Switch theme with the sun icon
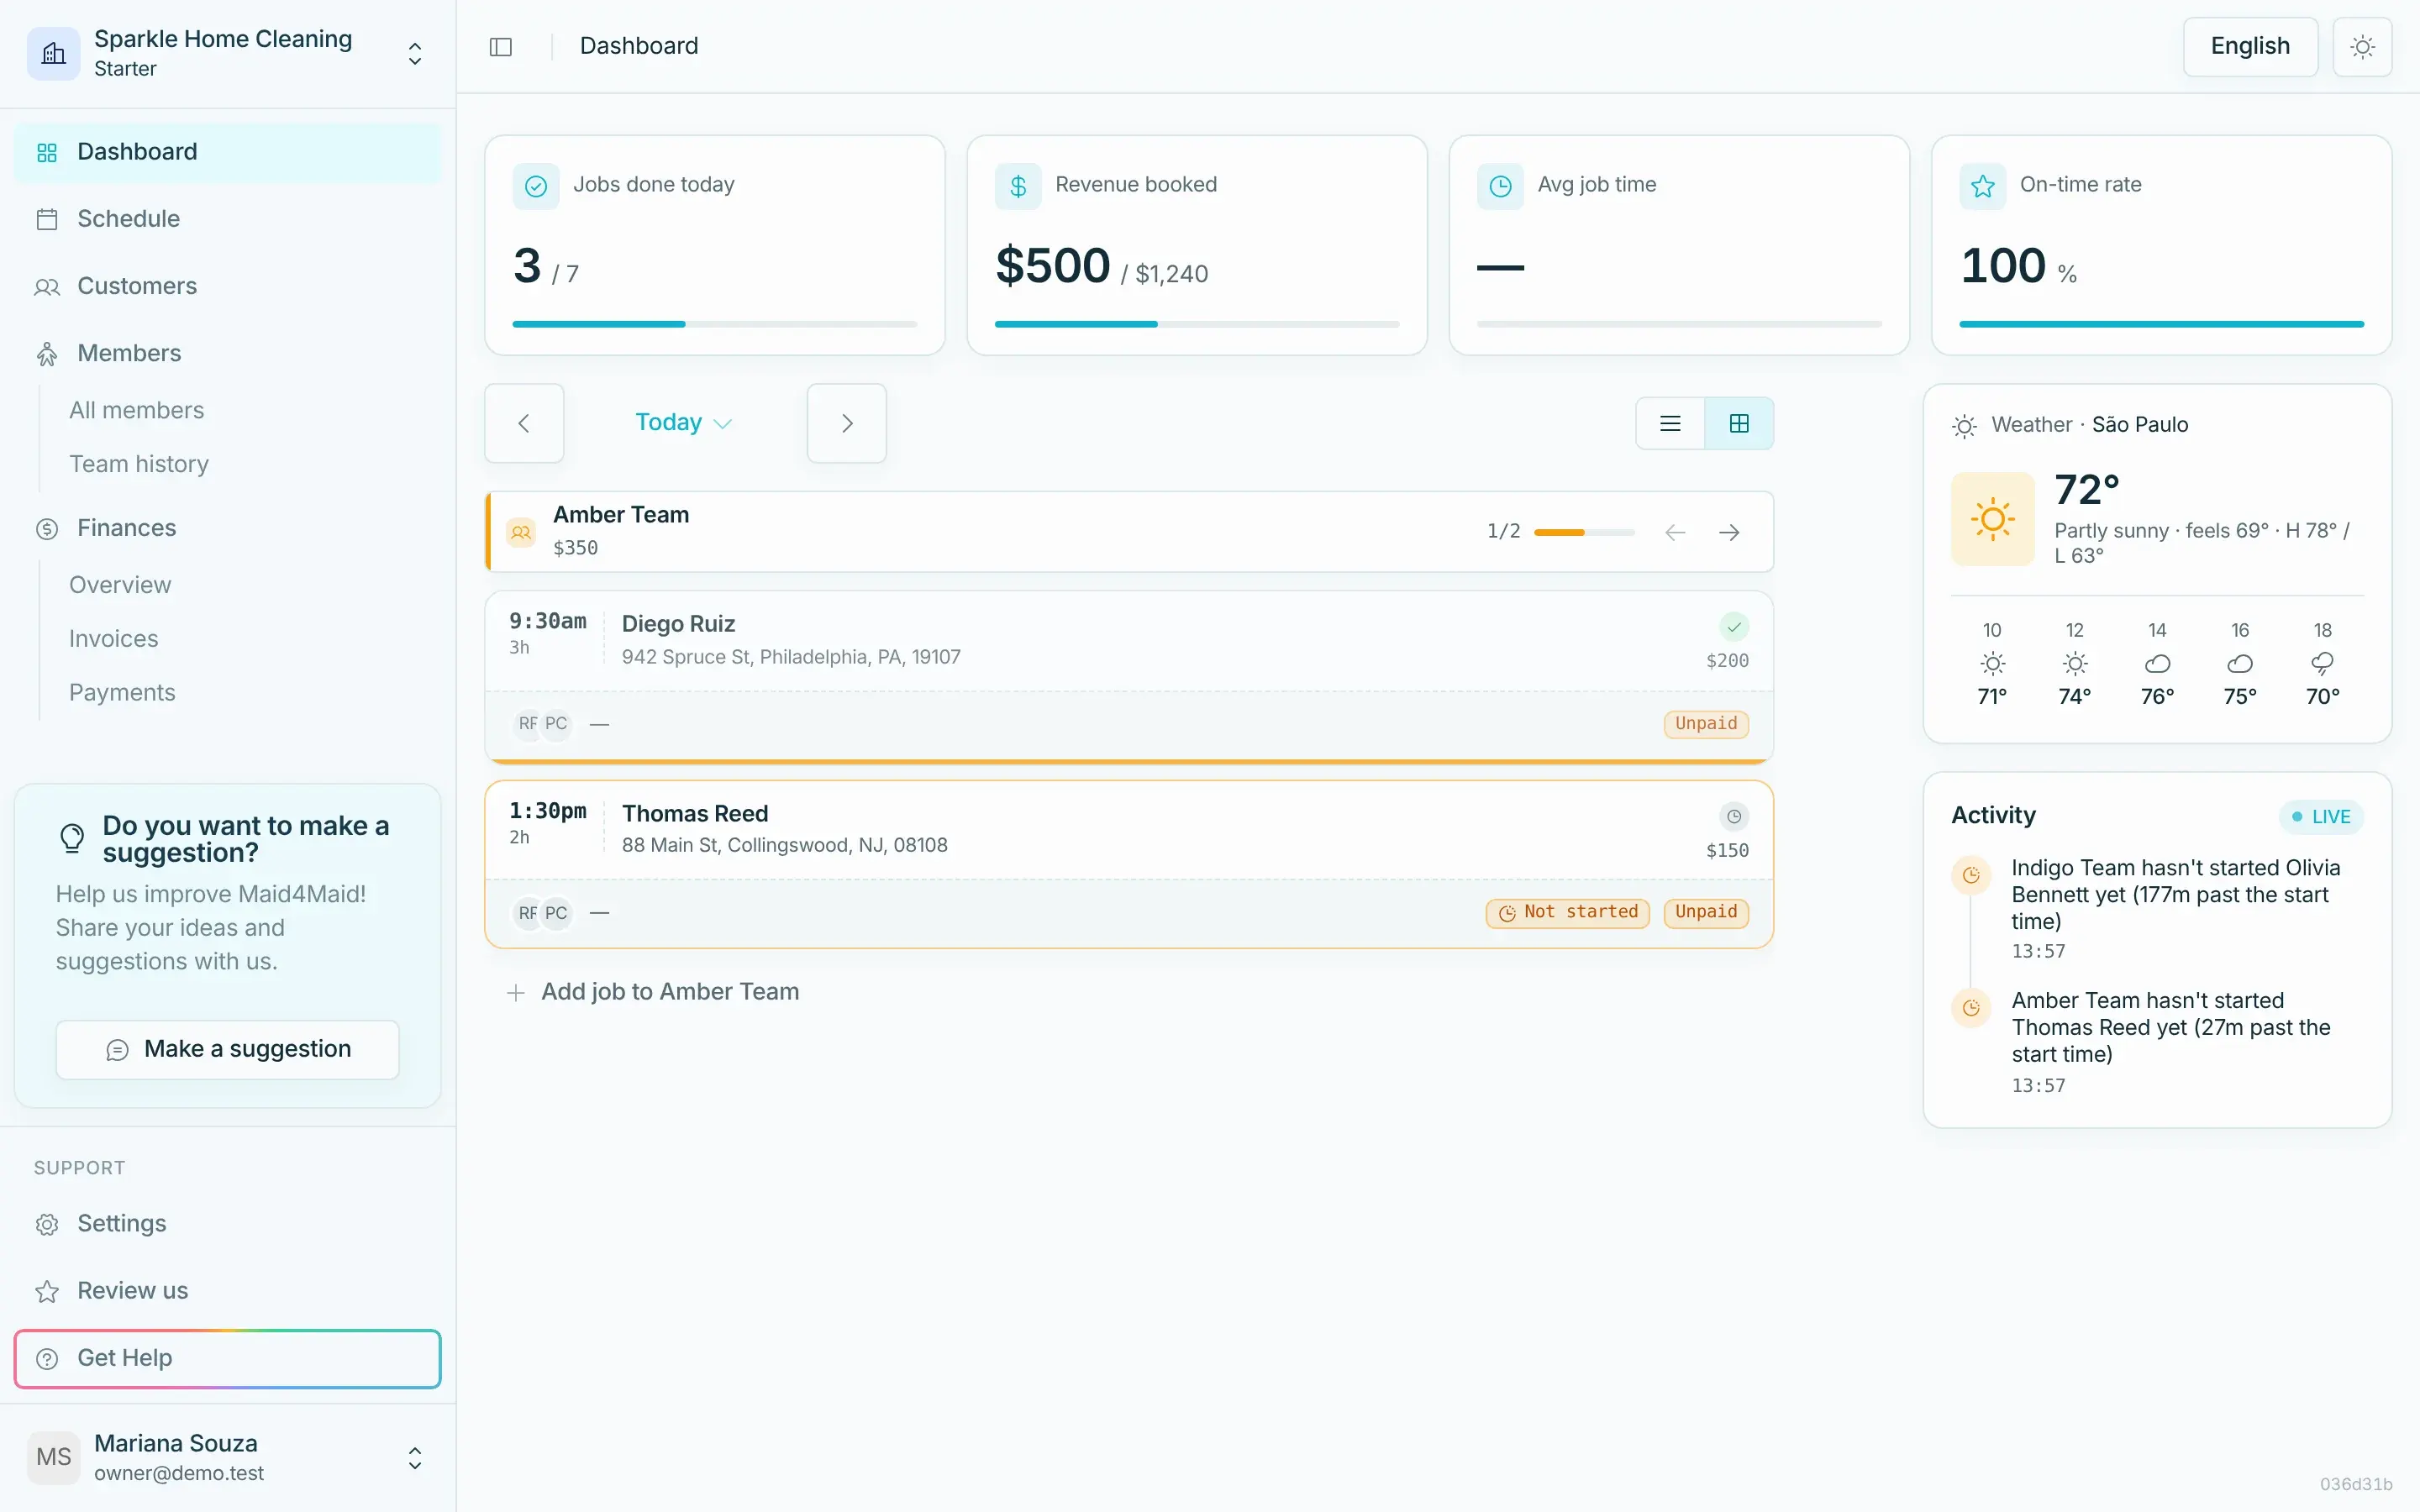 point(2362,47)
